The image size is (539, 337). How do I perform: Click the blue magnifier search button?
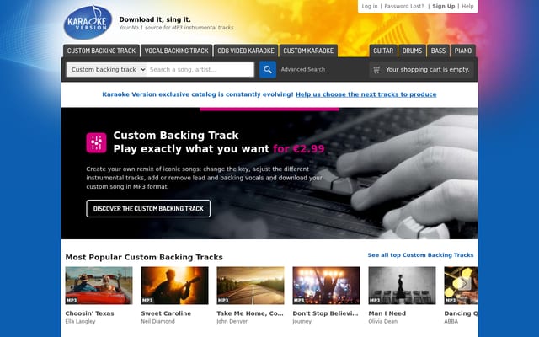268,69
